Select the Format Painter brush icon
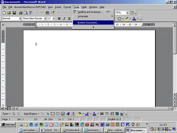 53,13
